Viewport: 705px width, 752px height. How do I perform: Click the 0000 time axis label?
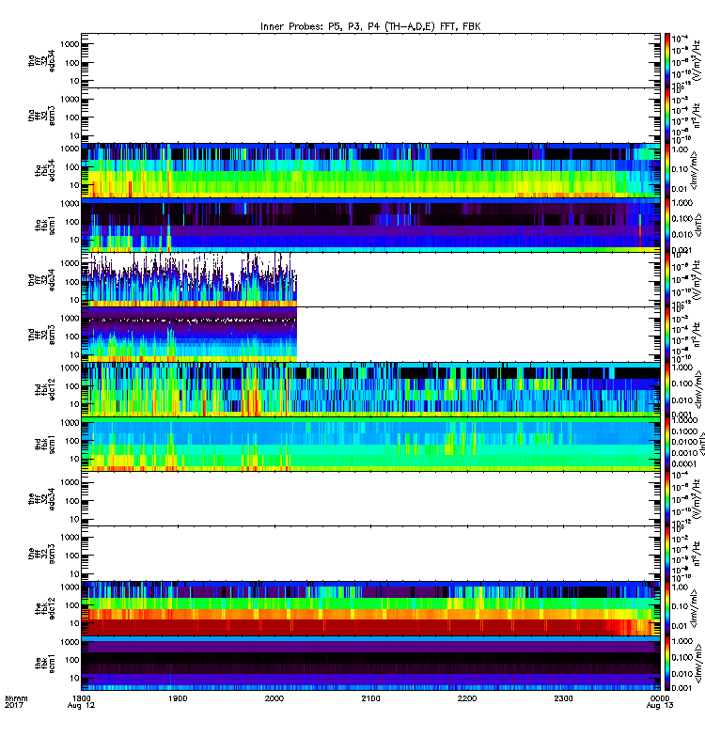(660, 698)
